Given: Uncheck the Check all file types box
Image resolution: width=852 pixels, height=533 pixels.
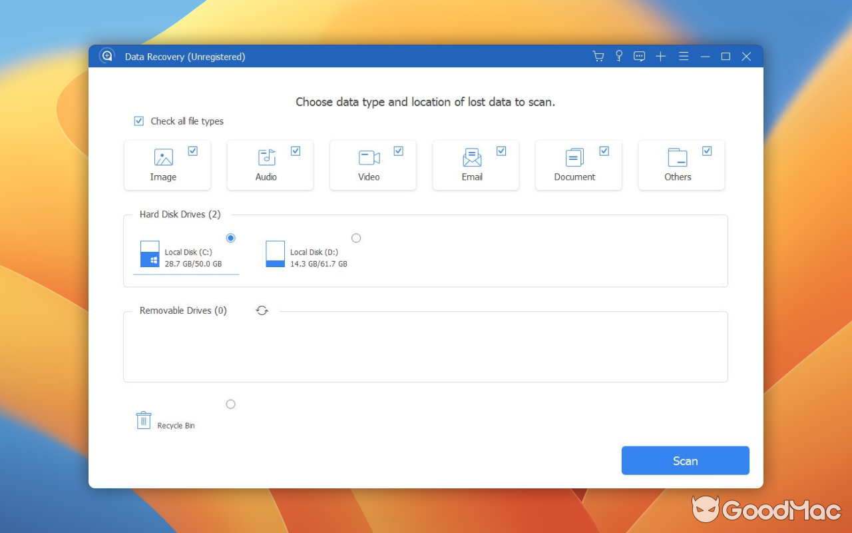Looking at the screenshot, I should pos(139,121).
